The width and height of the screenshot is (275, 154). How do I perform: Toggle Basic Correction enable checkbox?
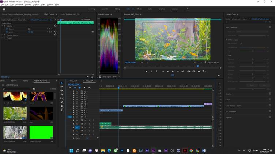(x=270, y=27)
